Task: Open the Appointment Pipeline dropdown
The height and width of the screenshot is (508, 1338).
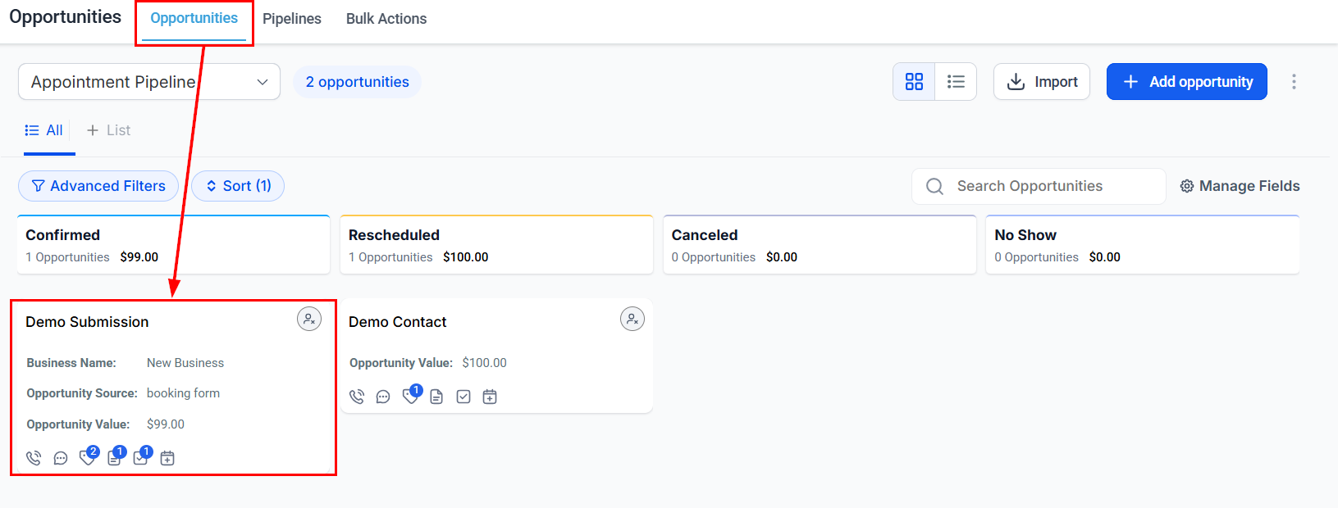Action: (x=149, y=82)
